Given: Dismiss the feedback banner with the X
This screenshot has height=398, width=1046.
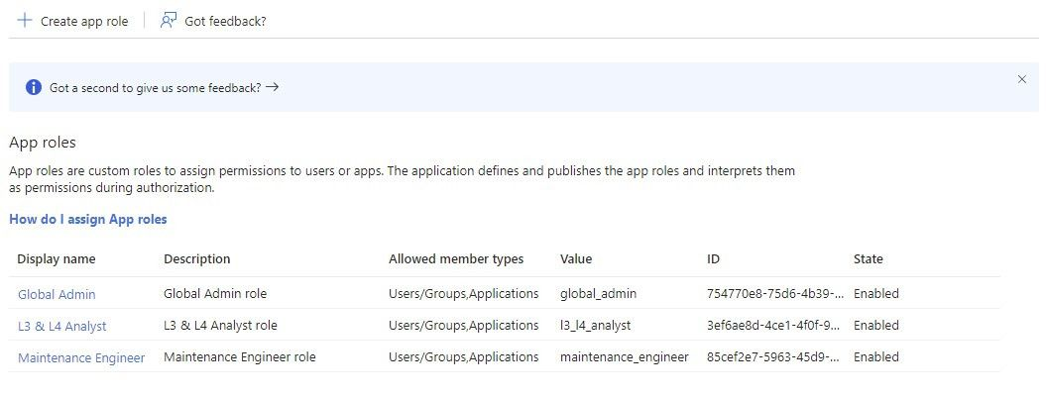Looking at the screenshot, I should (1021, 79).
